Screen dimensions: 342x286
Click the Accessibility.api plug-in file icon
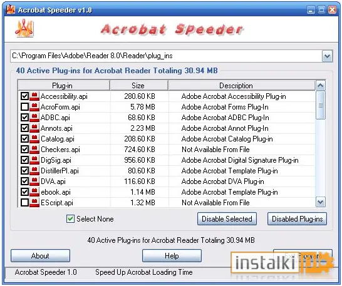(x=34, y=96)
